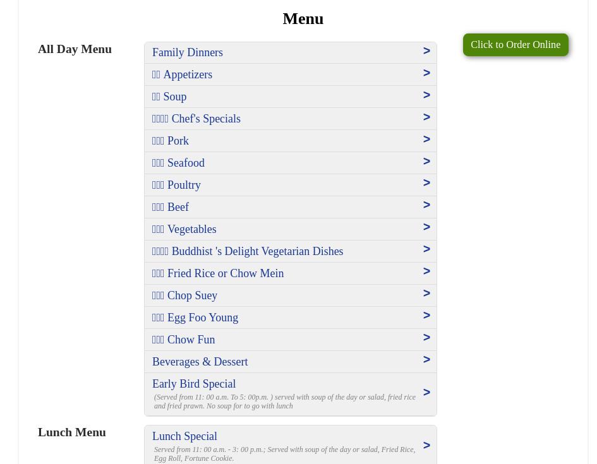
Task: Expand the Appetizers category arrow
Action: coord(426,73)
